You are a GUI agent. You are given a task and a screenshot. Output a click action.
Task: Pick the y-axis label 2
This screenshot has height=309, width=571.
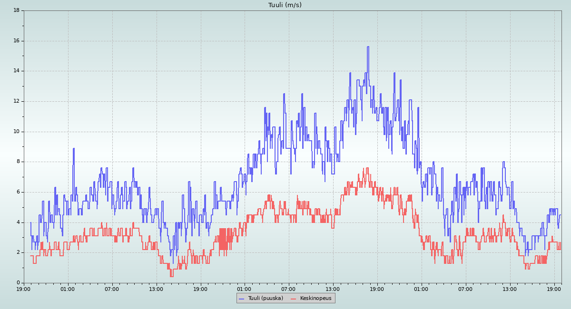(x=18, y=252)
